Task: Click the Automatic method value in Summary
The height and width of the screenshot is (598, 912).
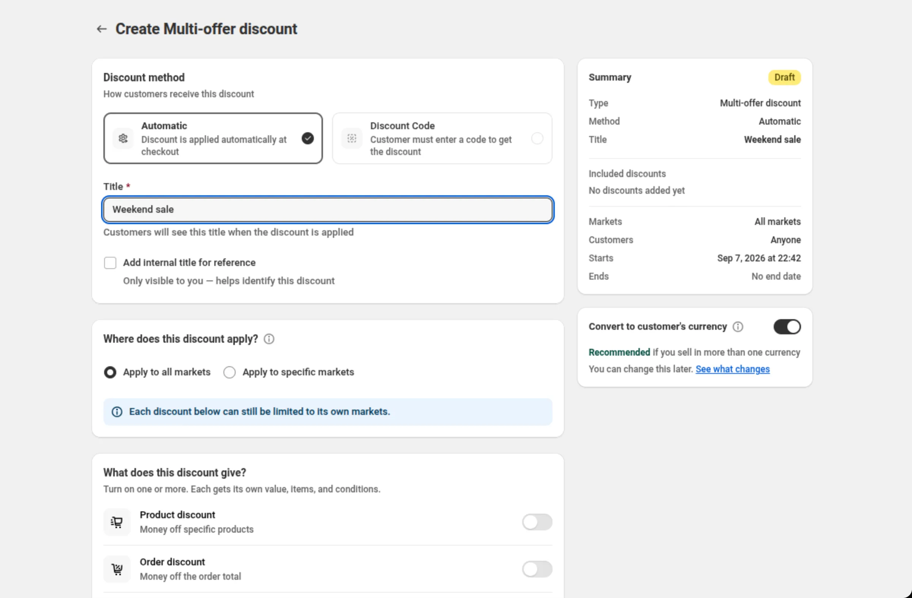Action: pyautogui.click(x=779, y=122)
